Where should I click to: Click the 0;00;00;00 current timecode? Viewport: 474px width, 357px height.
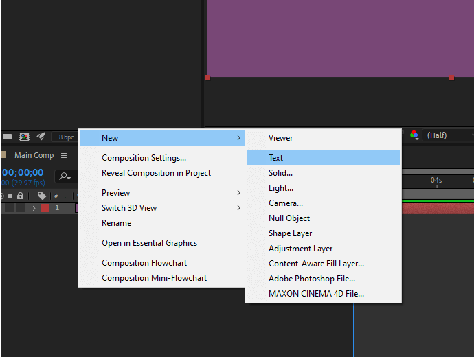click(23, 172)
